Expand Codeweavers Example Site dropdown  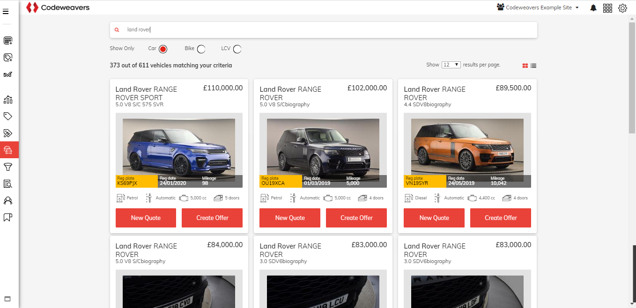[538, 7]
